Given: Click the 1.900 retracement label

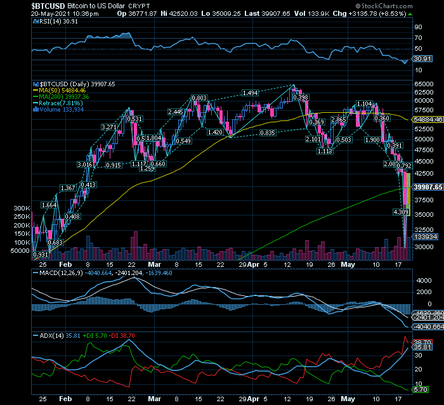Looking at the screenshot, I should [x=372, y=140].
